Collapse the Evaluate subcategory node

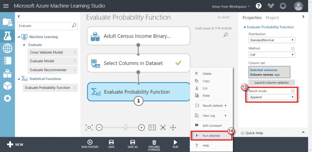click(x=24, y=45)
